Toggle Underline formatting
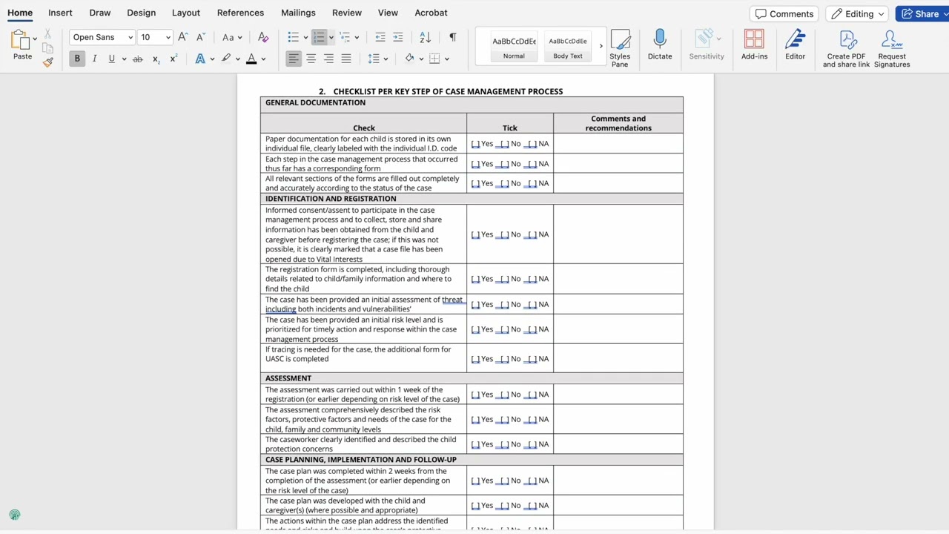The width and height of the screenshot is (949, 534). 111,59
